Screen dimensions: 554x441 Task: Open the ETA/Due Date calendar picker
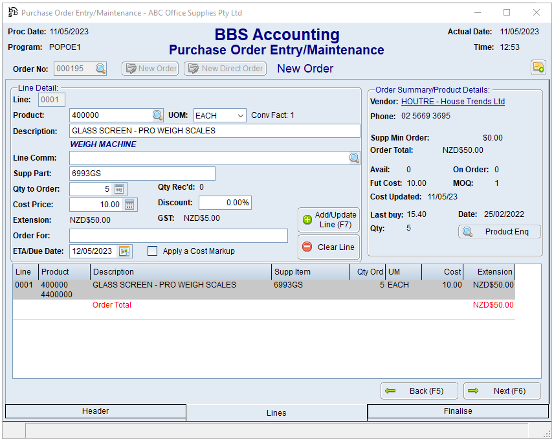point(124,251)
